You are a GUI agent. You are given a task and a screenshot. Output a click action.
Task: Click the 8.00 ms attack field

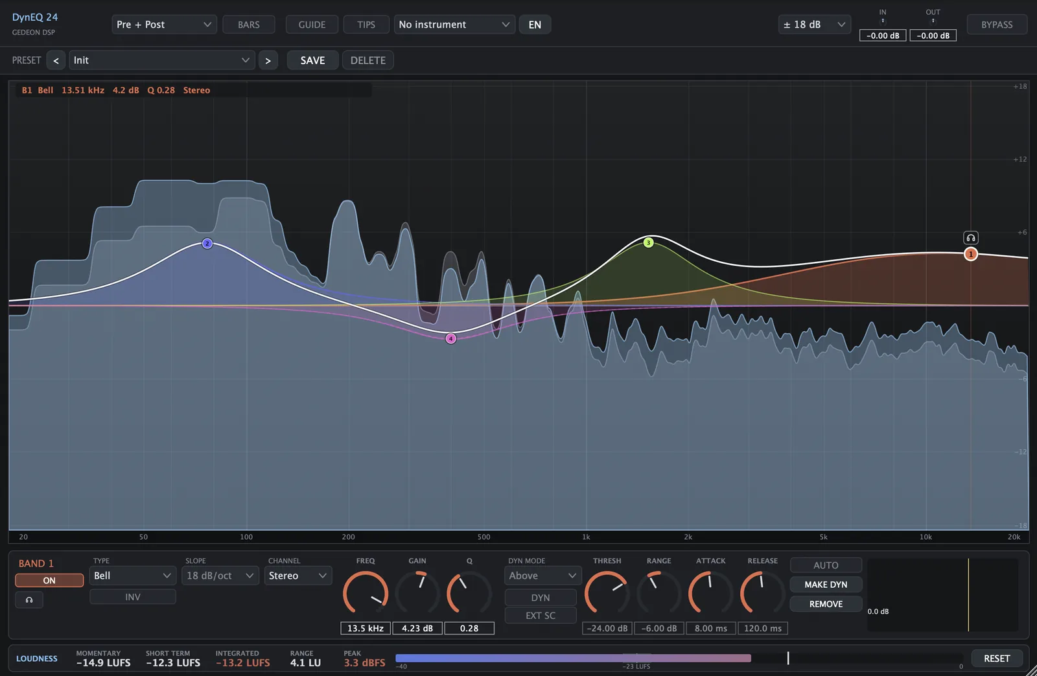point(711,628)
